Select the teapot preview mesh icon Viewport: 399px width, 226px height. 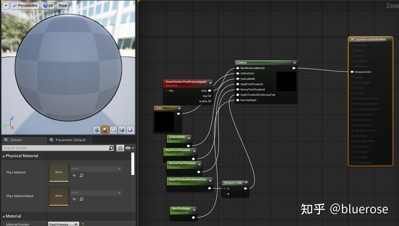coord(130,130)
